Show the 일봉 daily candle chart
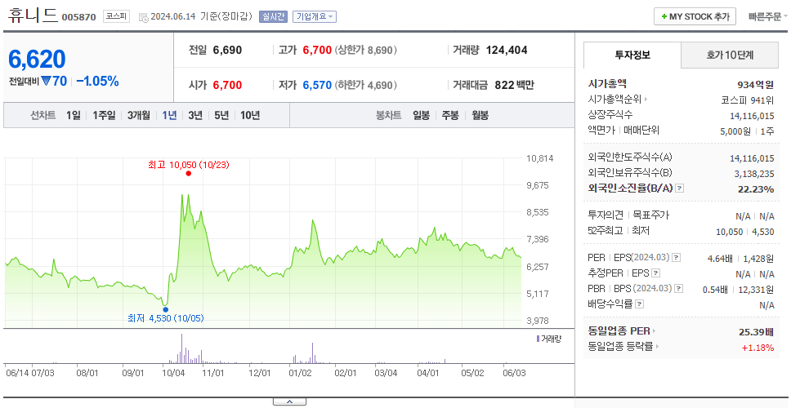The width and height of the screenshot is (791, 408). [x=421, y=115]
